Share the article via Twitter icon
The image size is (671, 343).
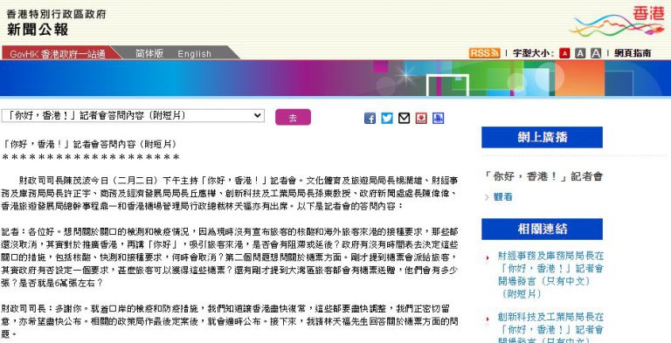(x=387, y=118)
